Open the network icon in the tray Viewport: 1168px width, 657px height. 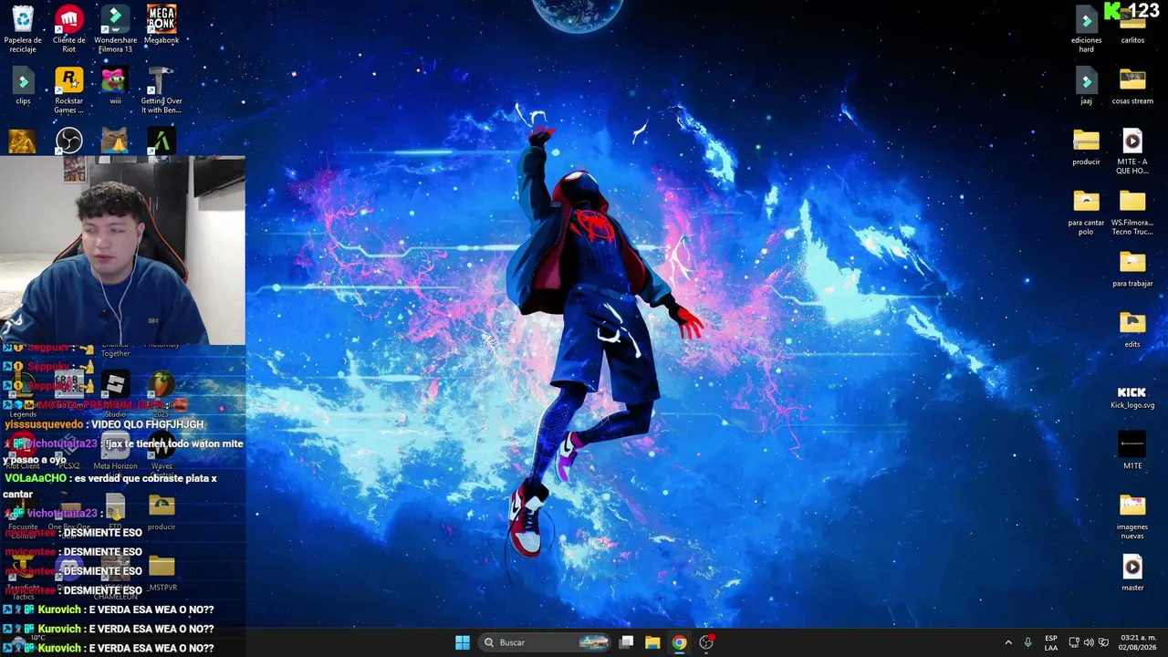(1074, 642)
